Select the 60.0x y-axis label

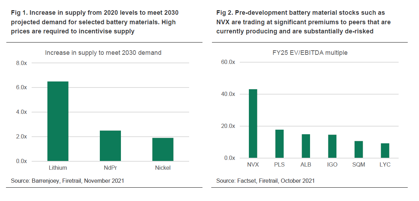tap(228, 62)
